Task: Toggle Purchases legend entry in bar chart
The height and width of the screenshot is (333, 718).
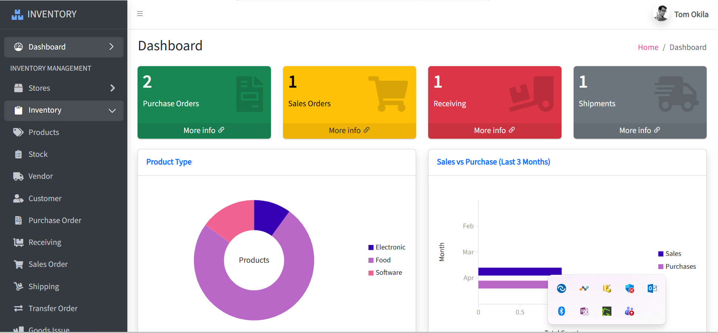Action: coord(677,266)
